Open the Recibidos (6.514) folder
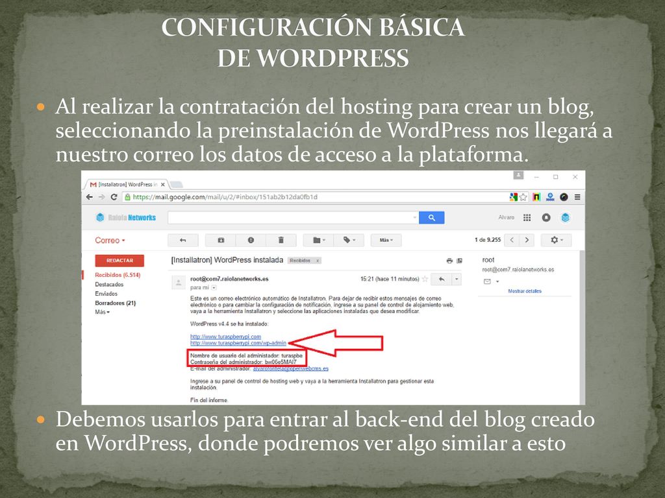The image size is (665, 498). point(118,275)
